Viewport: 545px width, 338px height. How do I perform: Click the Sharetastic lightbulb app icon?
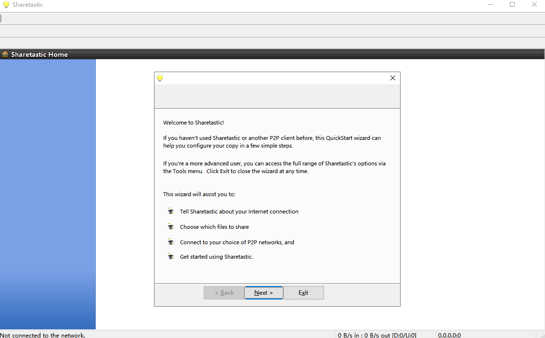(x=6, y=4)
